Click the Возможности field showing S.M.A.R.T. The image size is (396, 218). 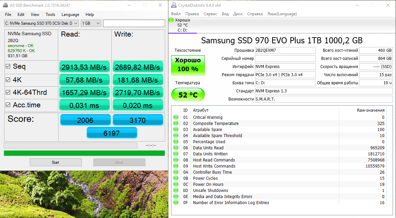(324, 99)
